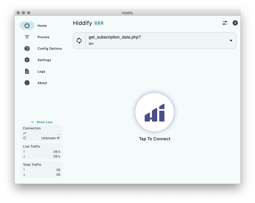255x203 pixels.
Task: Click the IP warning icon beside Unknown IP
Action: click(24, 138)
